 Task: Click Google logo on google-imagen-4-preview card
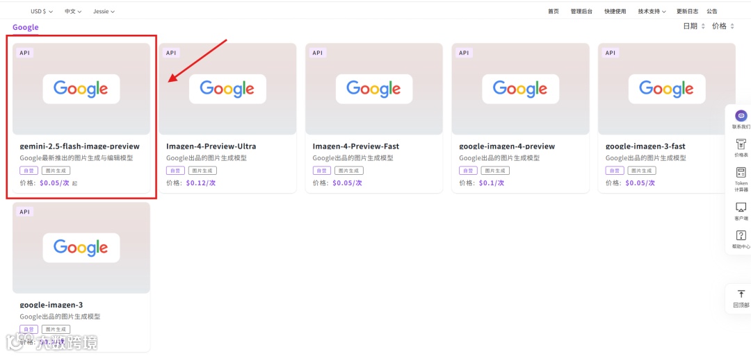point(520,89)
